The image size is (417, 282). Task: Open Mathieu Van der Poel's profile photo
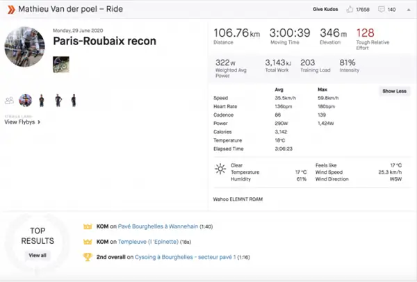point(24,47)
